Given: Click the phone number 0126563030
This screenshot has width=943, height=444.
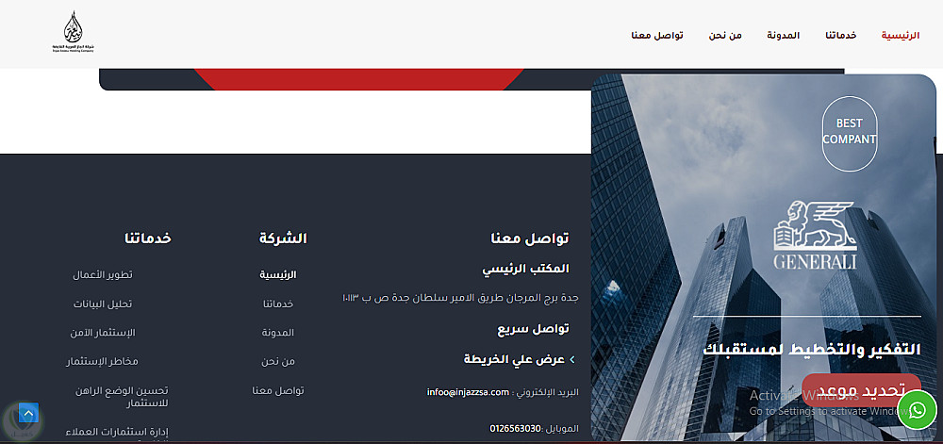Looking at the screenshot, I should point(515,428).
